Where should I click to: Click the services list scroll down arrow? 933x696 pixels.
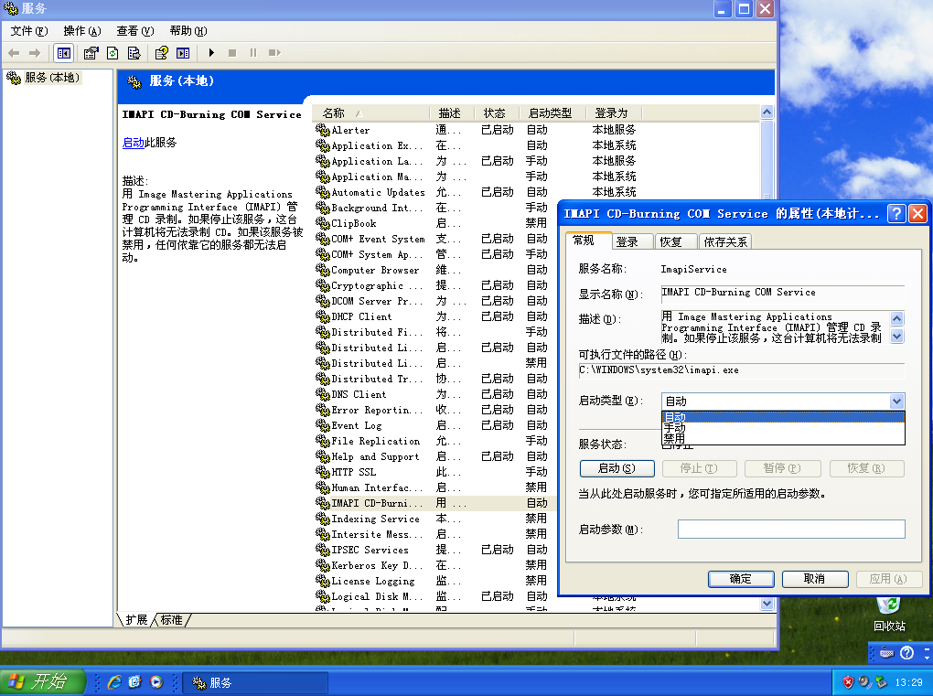coord(767,604)
